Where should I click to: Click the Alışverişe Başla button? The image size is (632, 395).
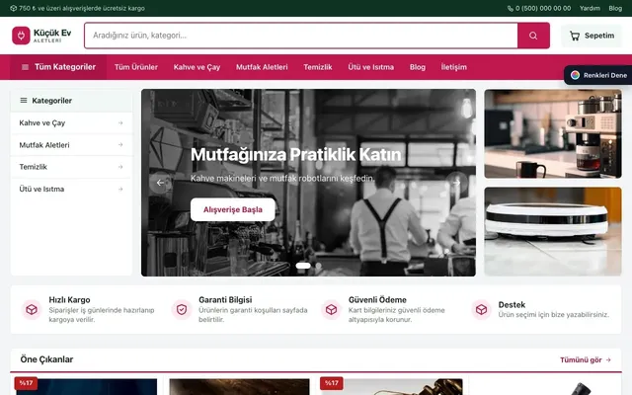pyautogui.click(x=233, y=209)
